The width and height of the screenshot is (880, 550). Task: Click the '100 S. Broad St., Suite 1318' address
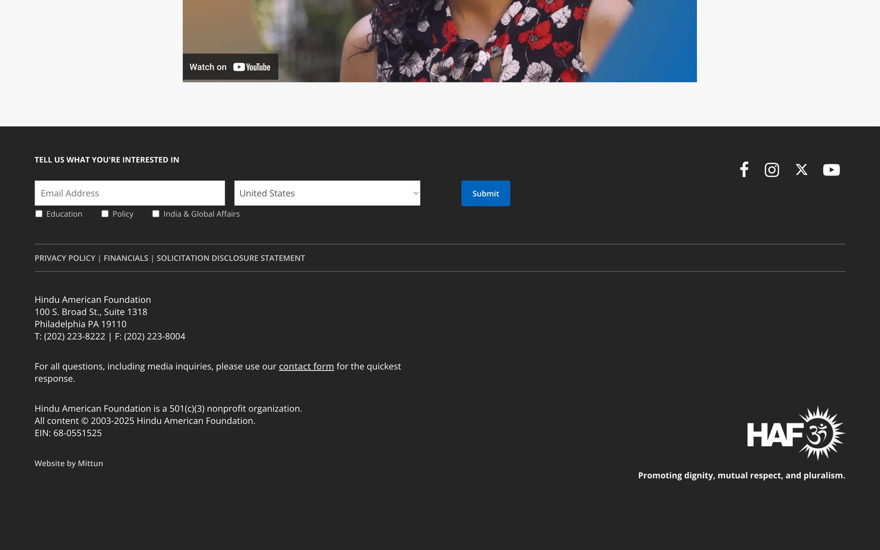coord(91,312)
